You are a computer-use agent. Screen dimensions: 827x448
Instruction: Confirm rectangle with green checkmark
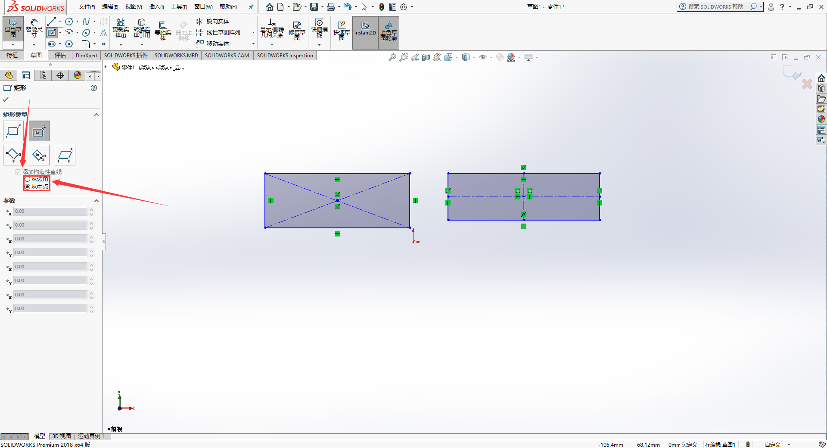pos(6,100)
